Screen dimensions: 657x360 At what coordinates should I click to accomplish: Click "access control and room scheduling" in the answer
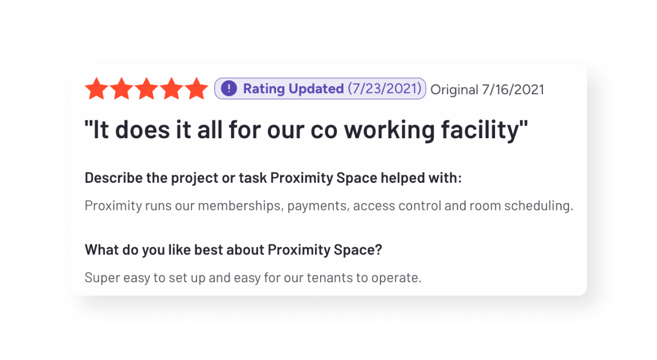click(x=463, y=205)
